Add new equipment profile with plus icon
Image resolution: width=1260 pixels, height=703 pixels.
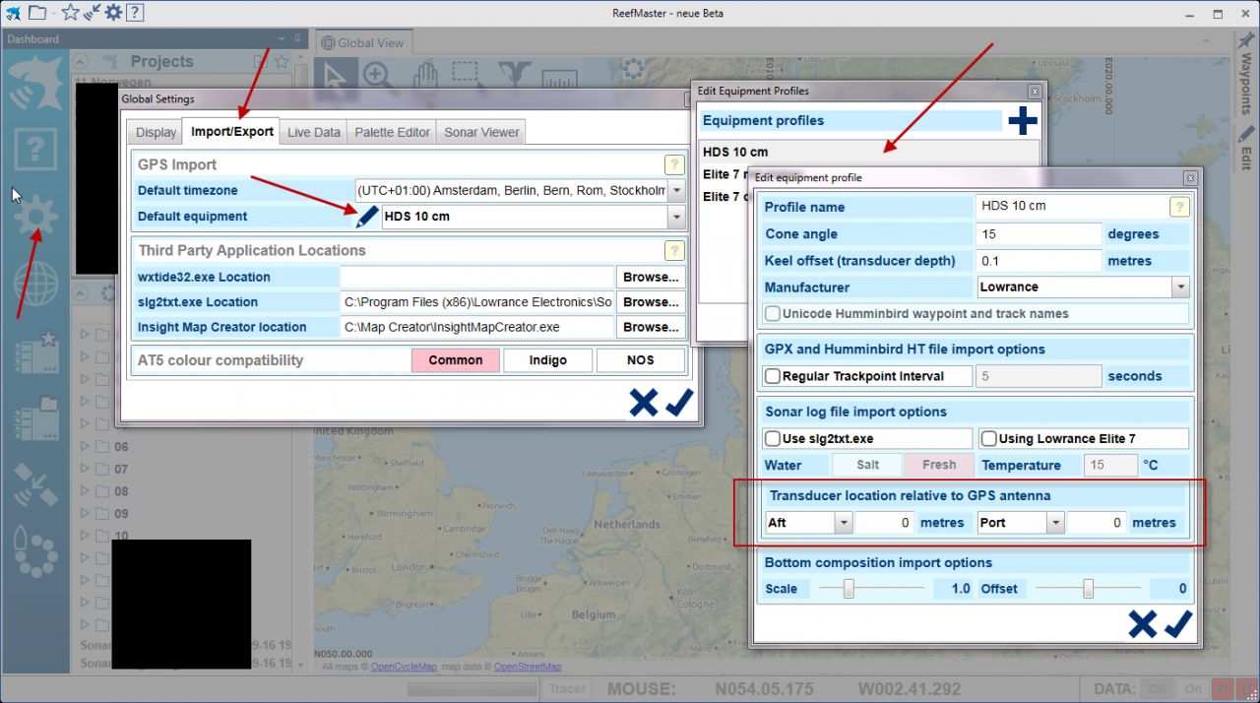pyautogui.click(x=1023, y=121)
